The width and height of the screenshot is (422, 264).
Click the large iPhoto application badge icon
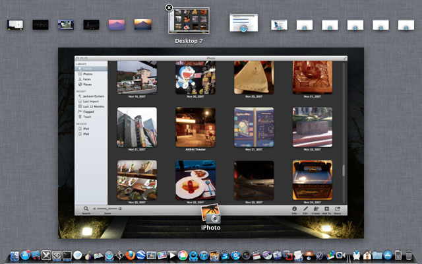pyautogui.click(x=211, y=213)
